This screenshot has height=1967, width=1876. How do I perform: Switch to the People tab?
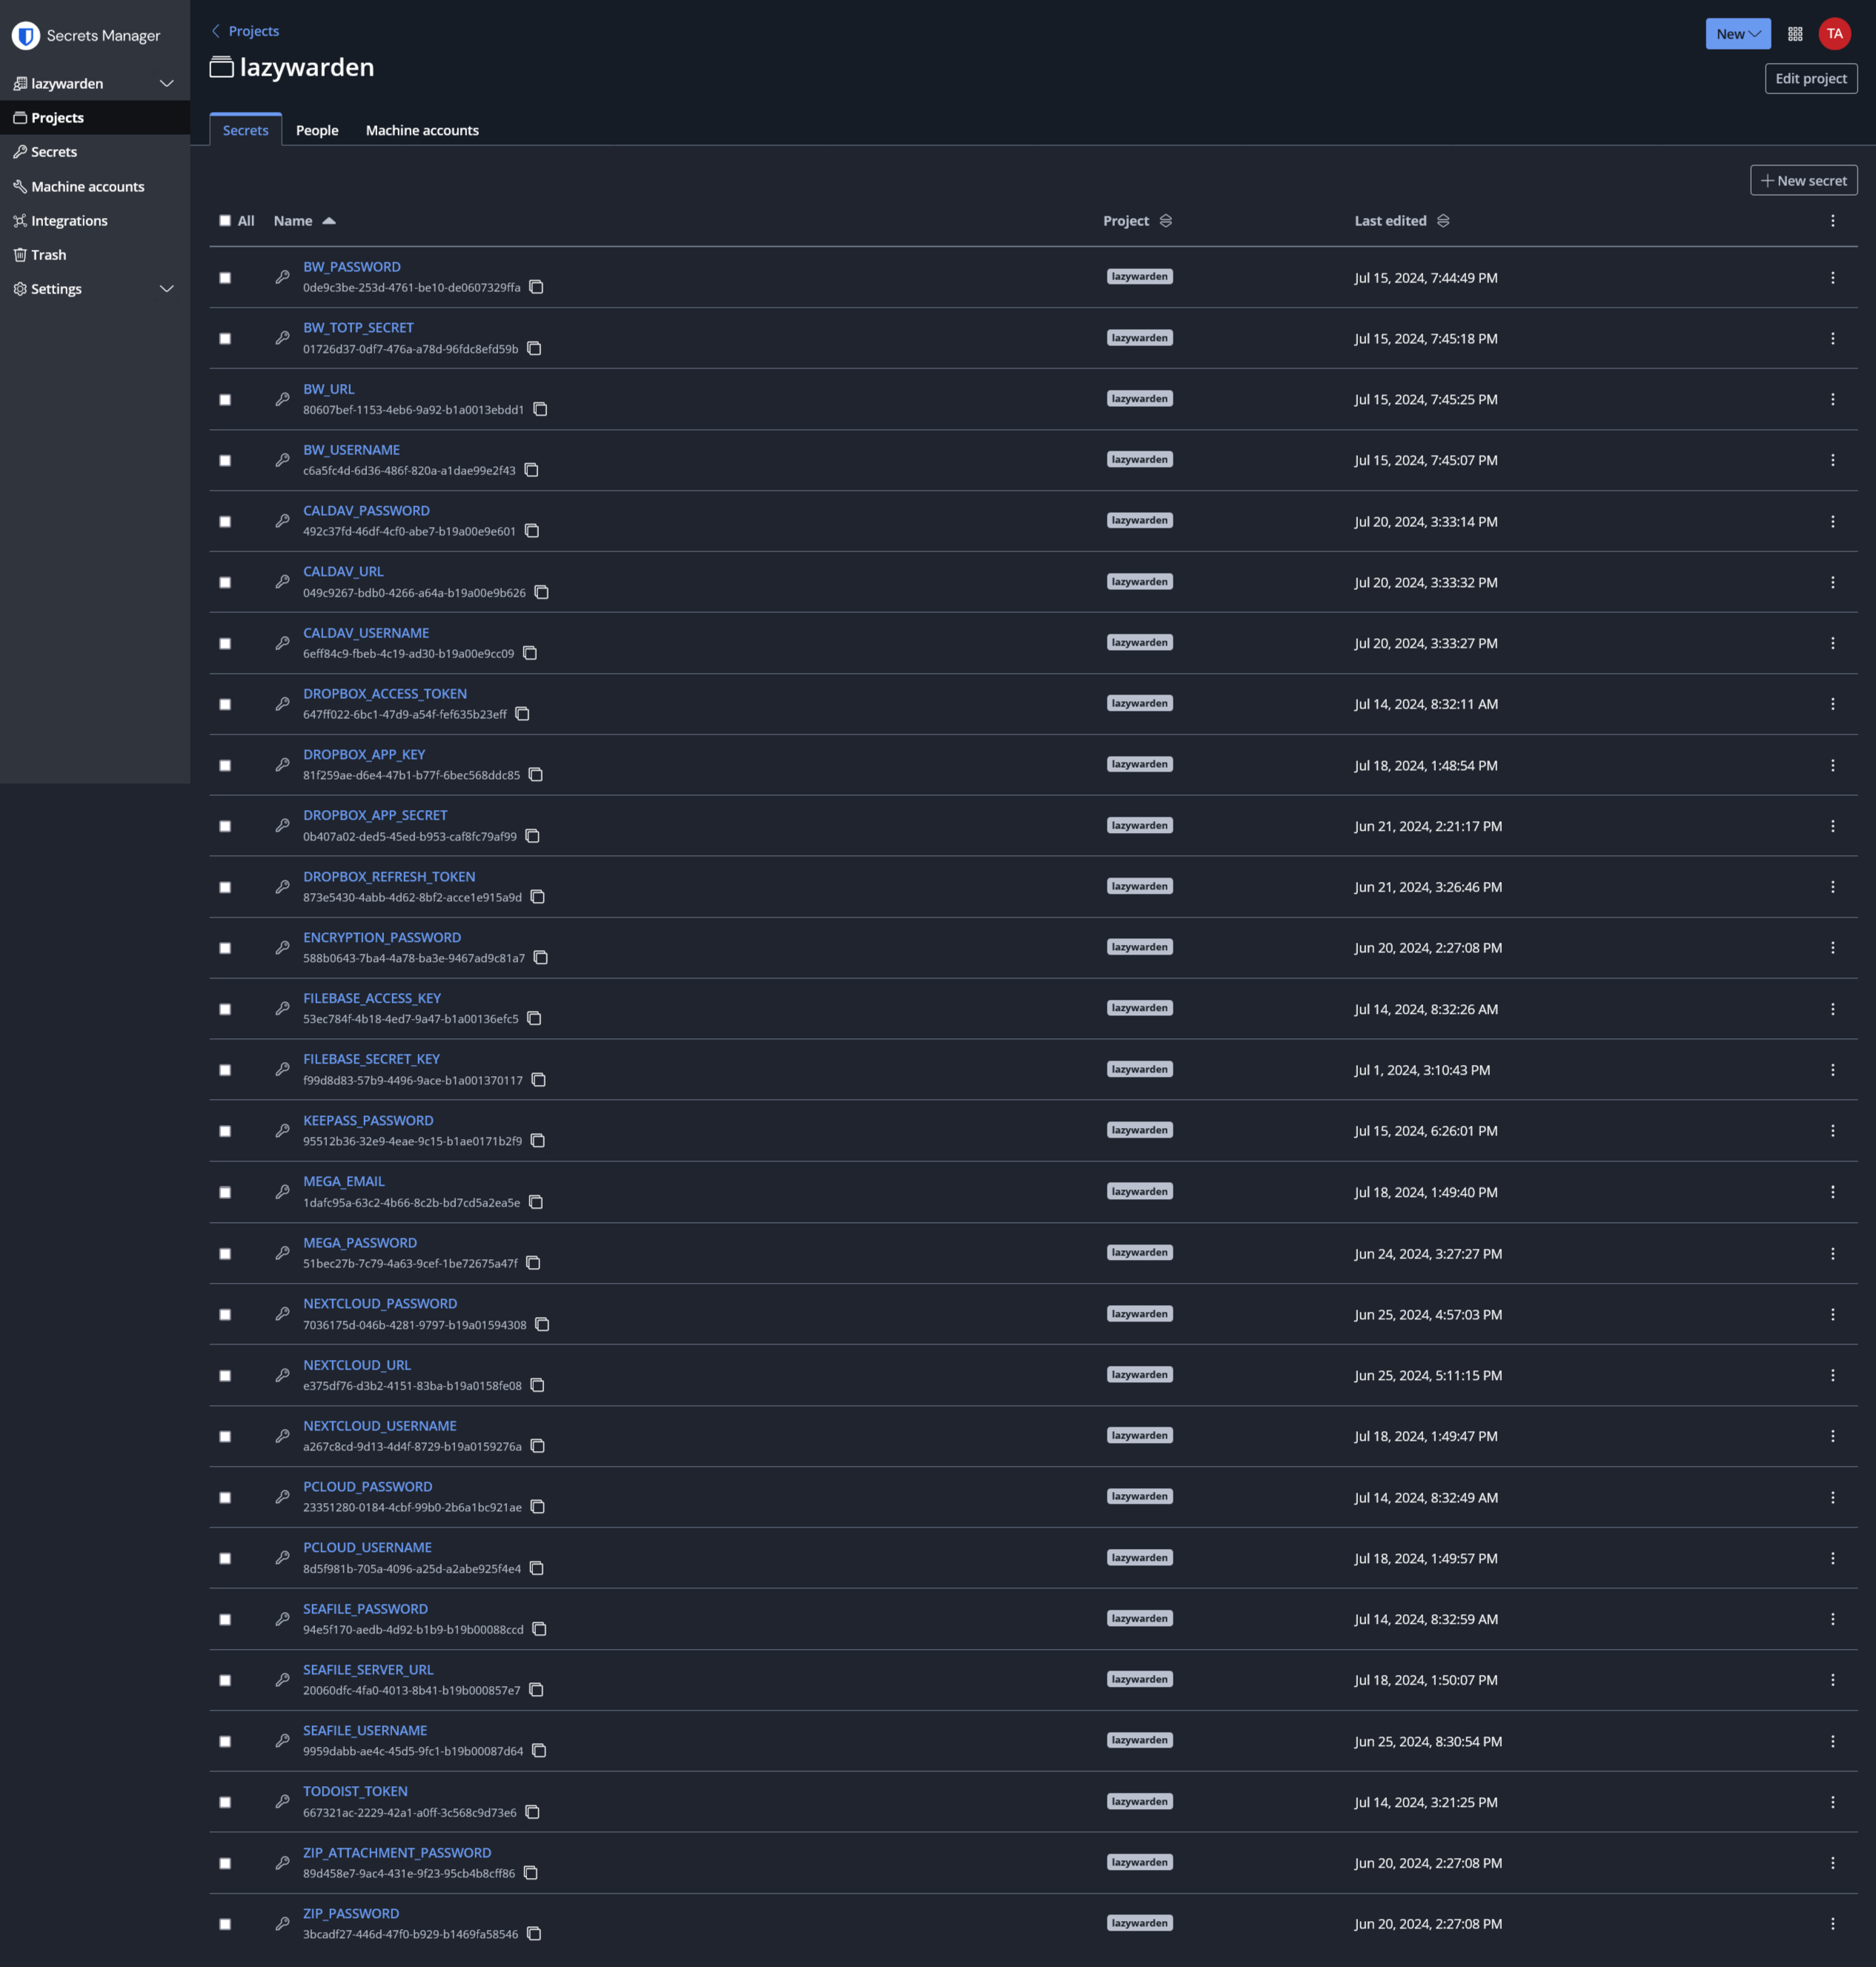[317, 130]
